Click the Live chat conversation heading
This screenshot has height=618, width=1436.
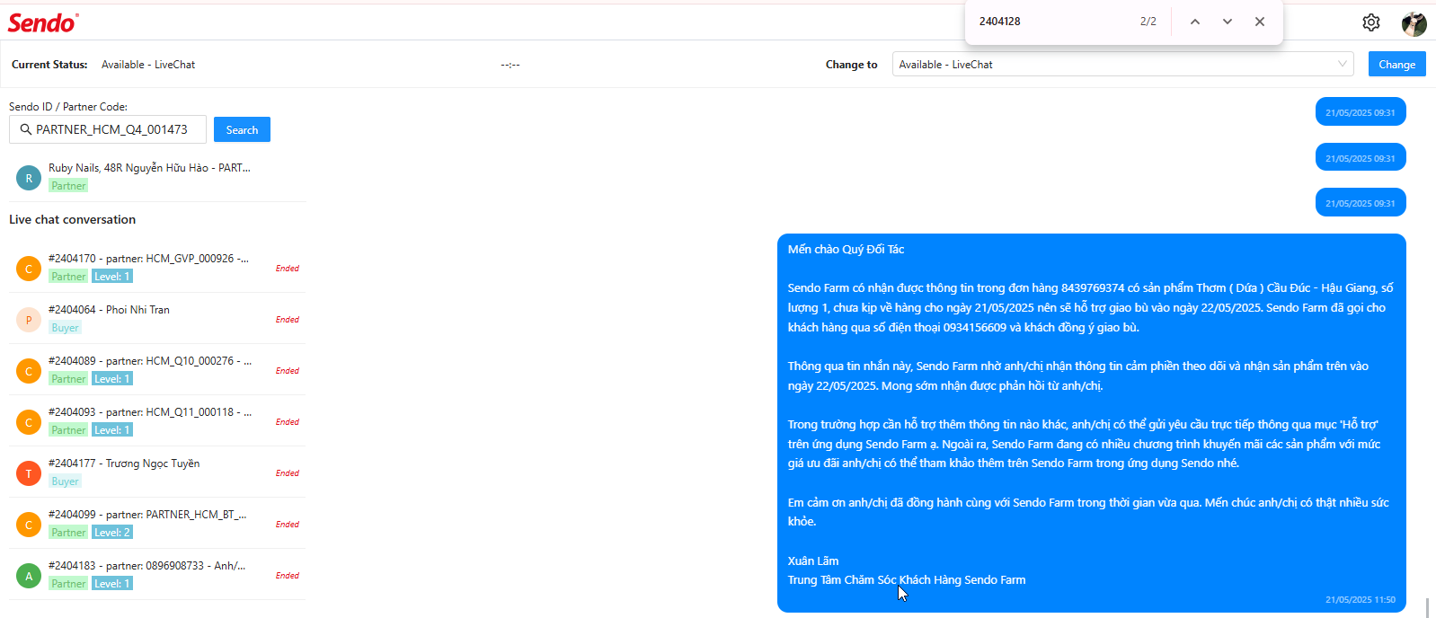point(73,219)
